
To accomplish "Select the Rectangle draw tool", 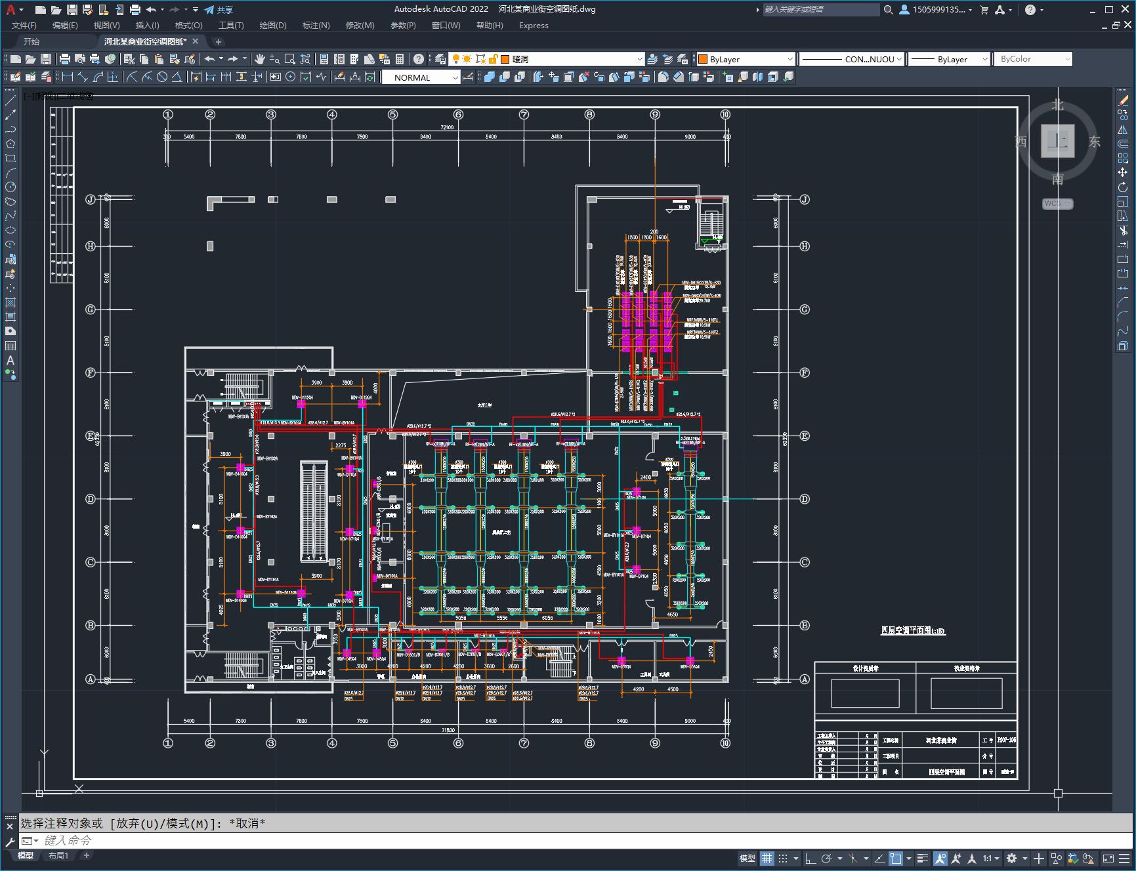I will pyautogui.click(x=11, y=158).
